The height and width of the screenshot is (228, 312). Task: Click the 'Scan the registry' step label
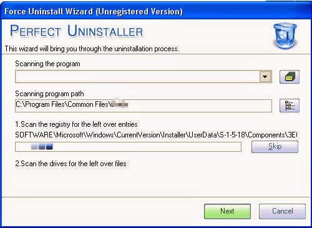click(x=76, y=124)
